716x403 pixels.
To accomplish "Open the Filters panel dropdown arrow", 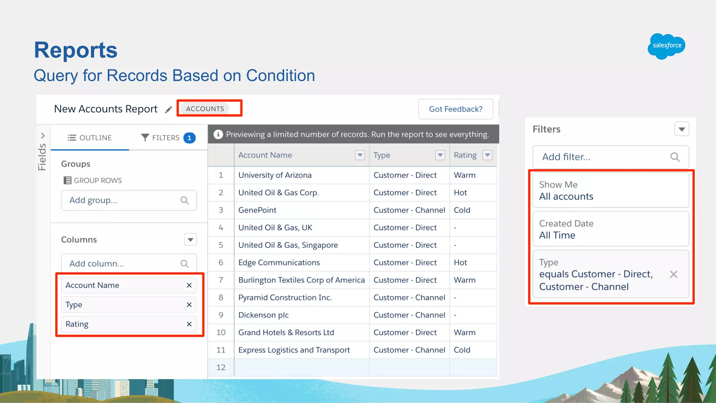I will 682,129.
